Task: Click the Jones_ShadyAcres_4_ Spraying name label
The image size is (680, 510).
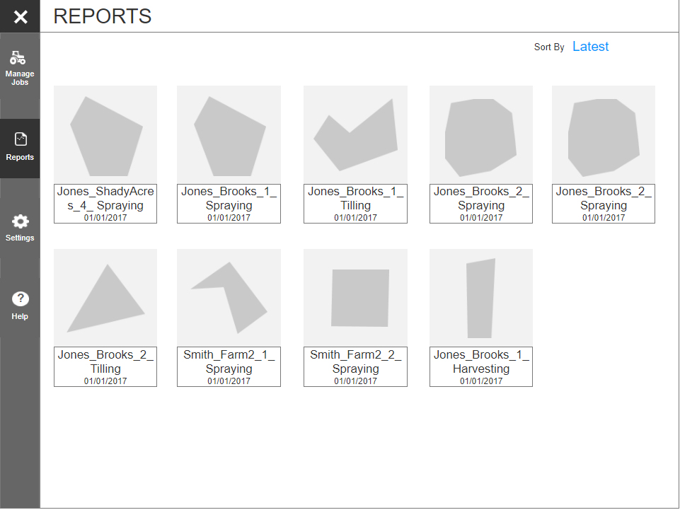Action: pos(105,199)
